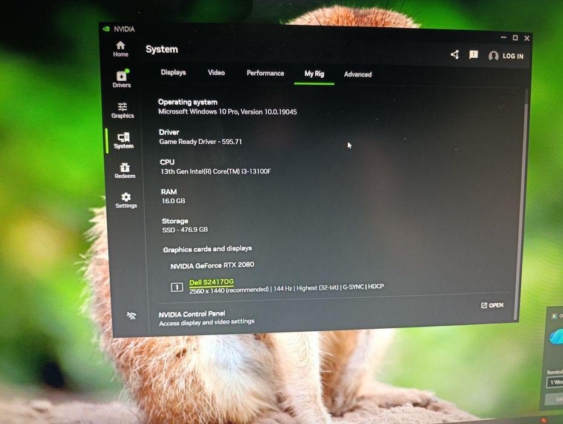Select the My Rig tab
563x424 pixels.
click(x=314, y=74)
